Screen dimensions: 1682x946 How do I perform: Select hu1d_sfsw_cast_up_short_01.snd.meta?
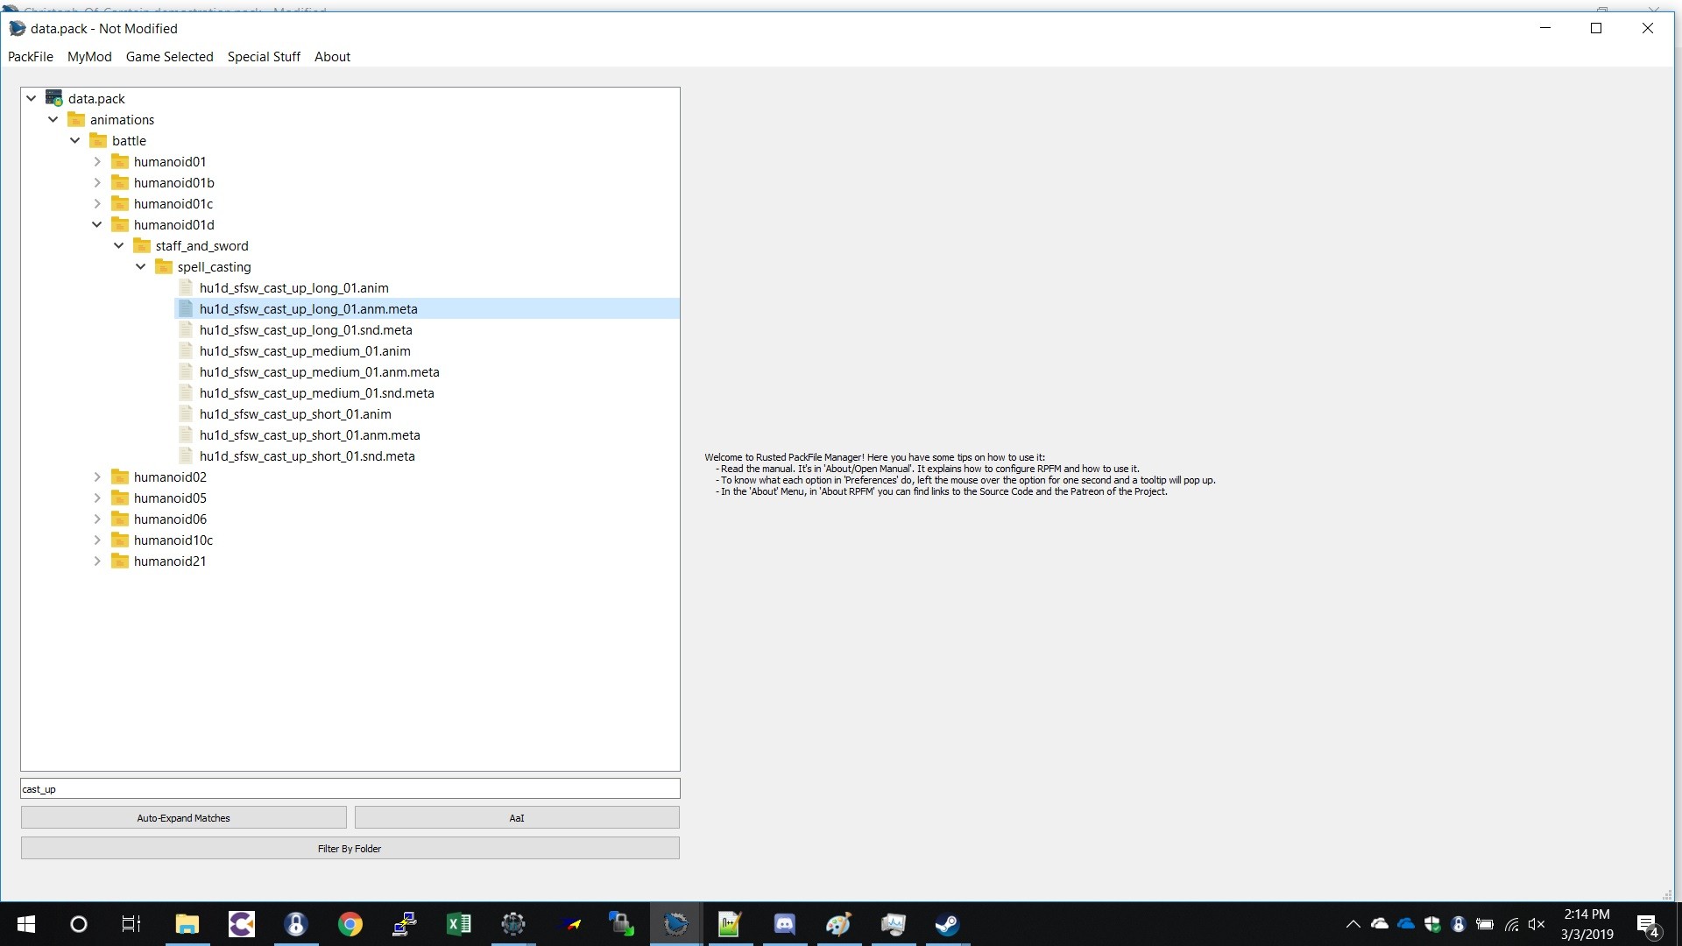click(x=306, y=455)
